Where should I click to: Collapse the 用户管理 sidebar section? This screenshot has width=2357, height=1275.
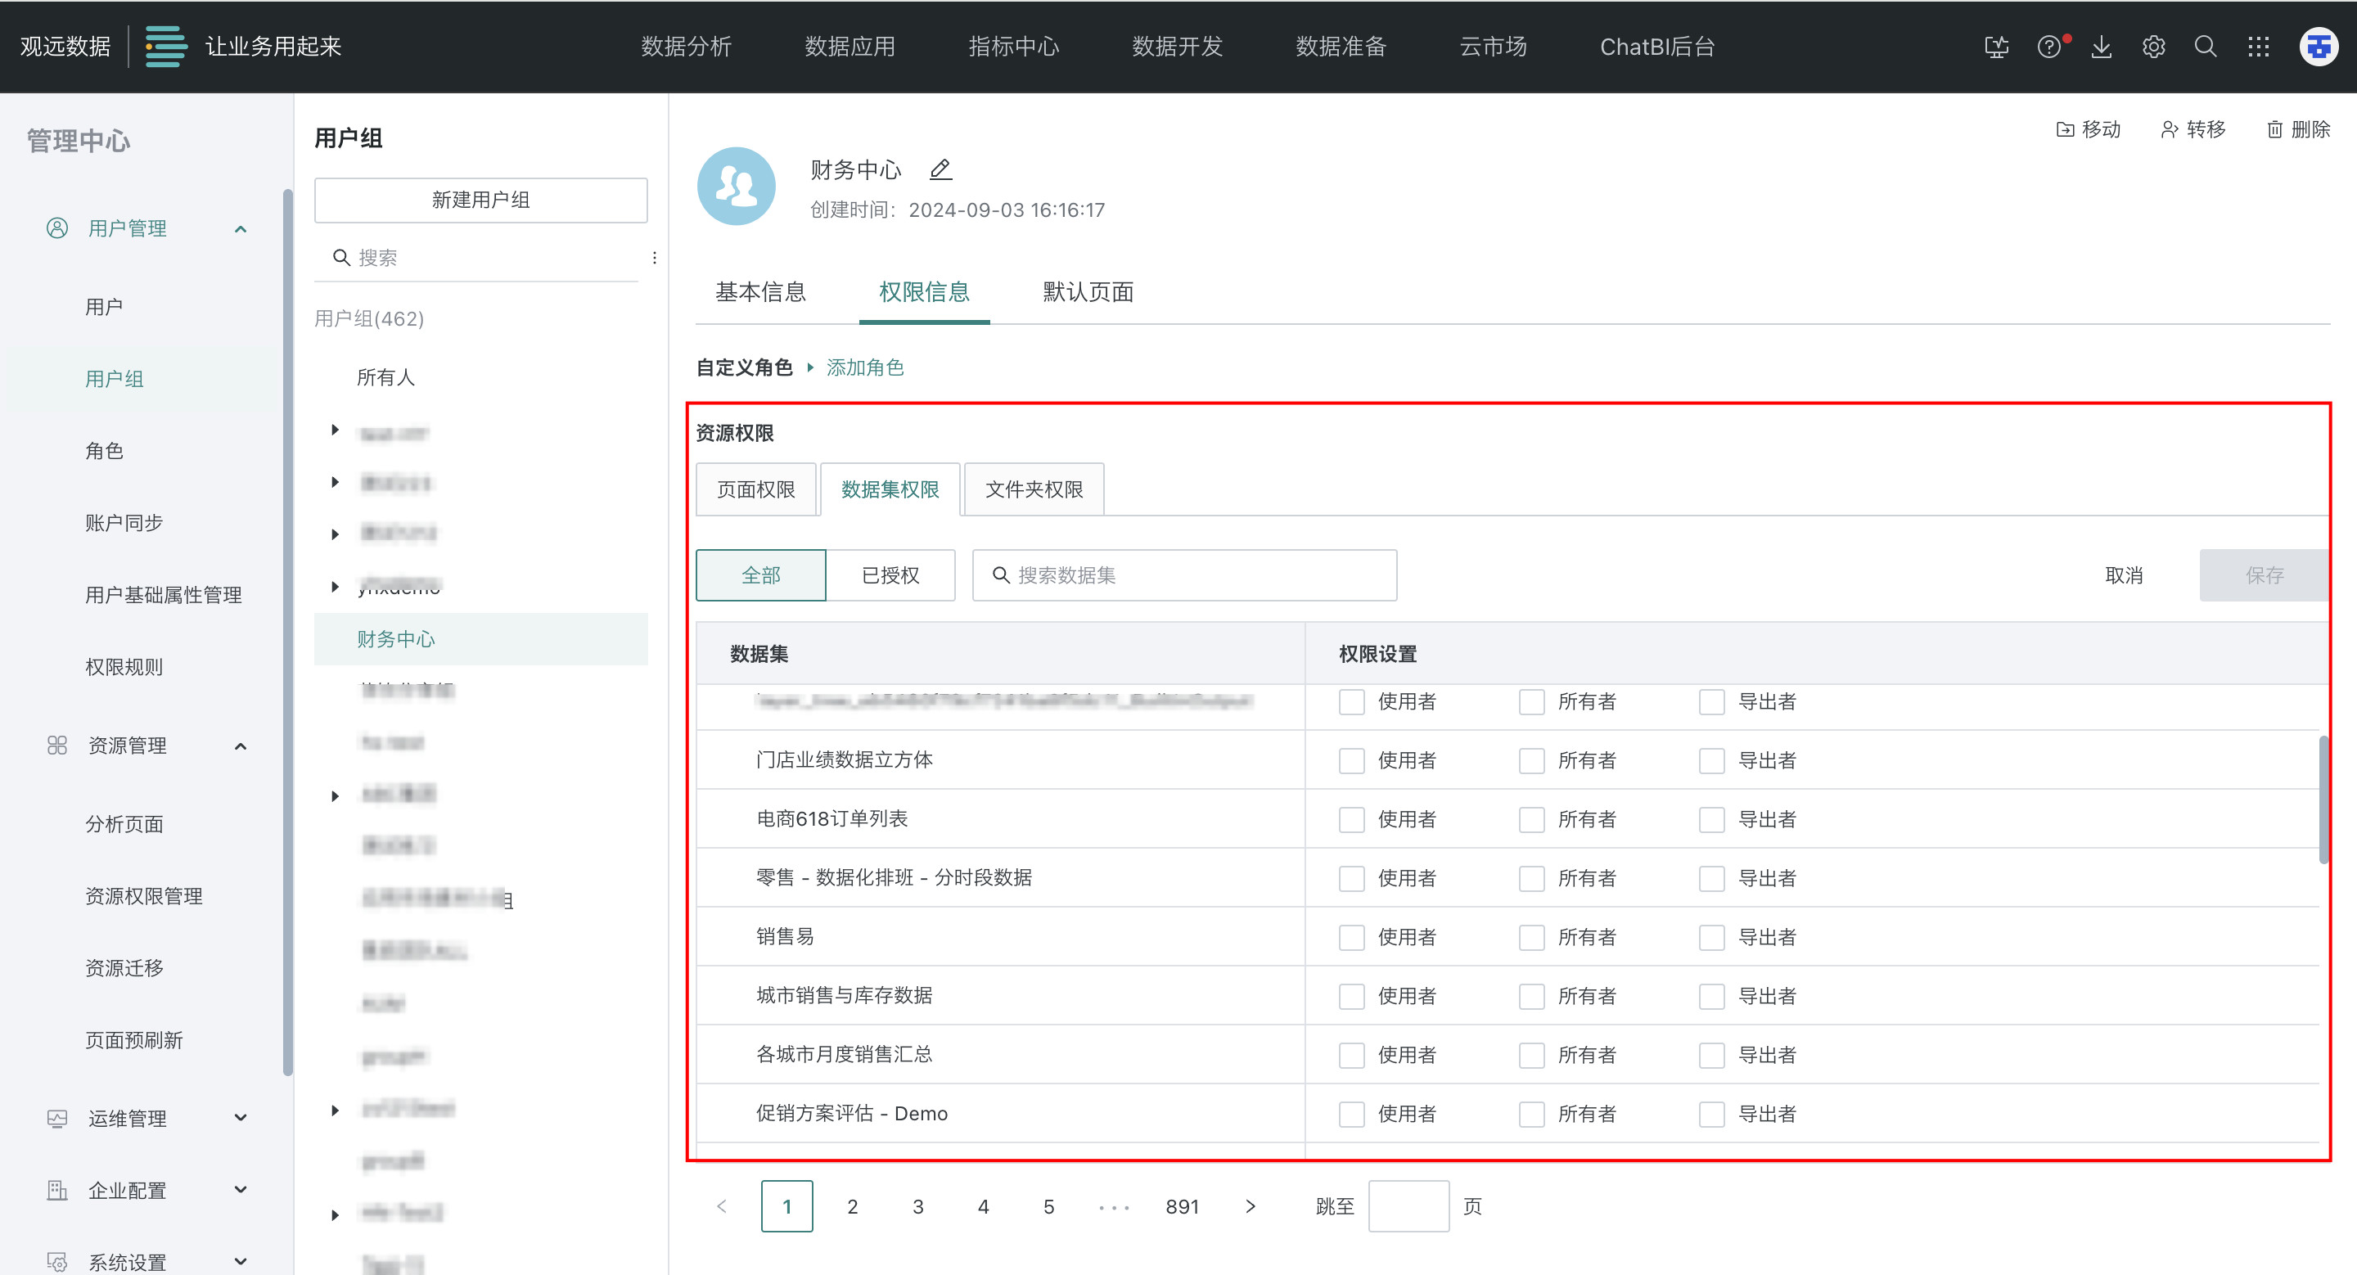tap(241, 228)
